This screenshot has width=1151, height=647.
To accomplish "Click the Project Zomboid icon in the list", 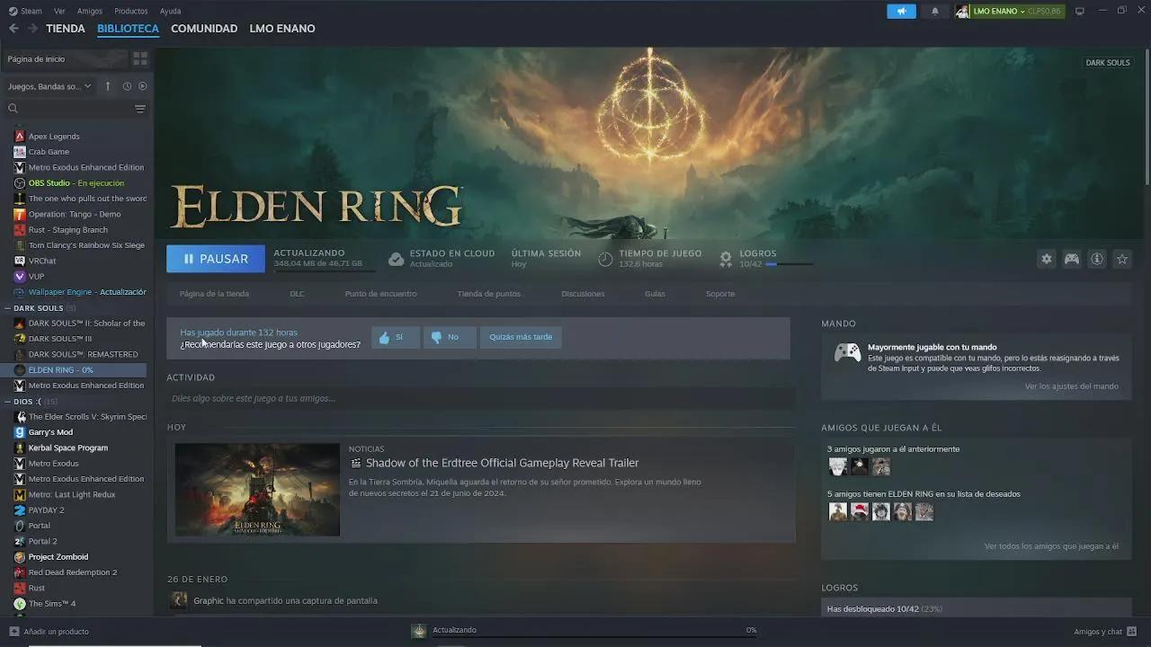I will (20, 557).
